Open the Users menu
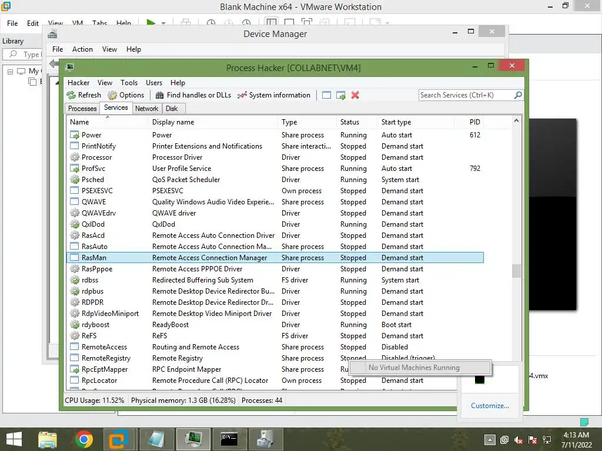Screen dimensions: 602x451 point(154,83)
